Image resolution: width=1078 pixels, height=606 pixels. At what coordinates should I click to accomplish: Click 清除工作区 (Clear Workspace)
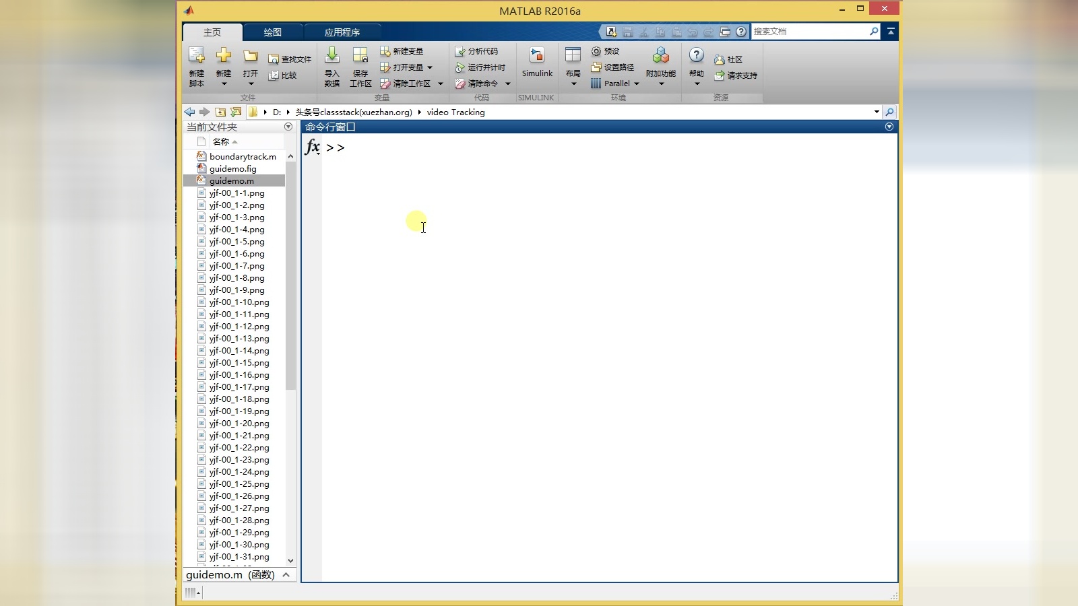(405, 83)
